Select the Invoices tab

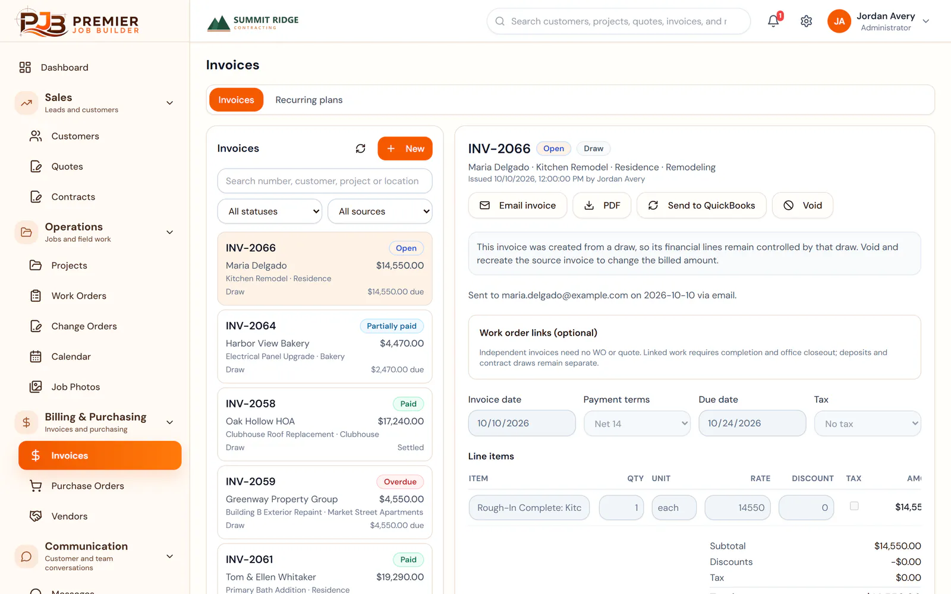point(236,100)
